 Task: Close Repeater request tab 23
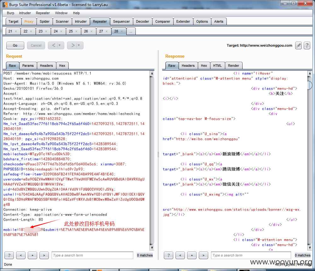tap(46, 32)
